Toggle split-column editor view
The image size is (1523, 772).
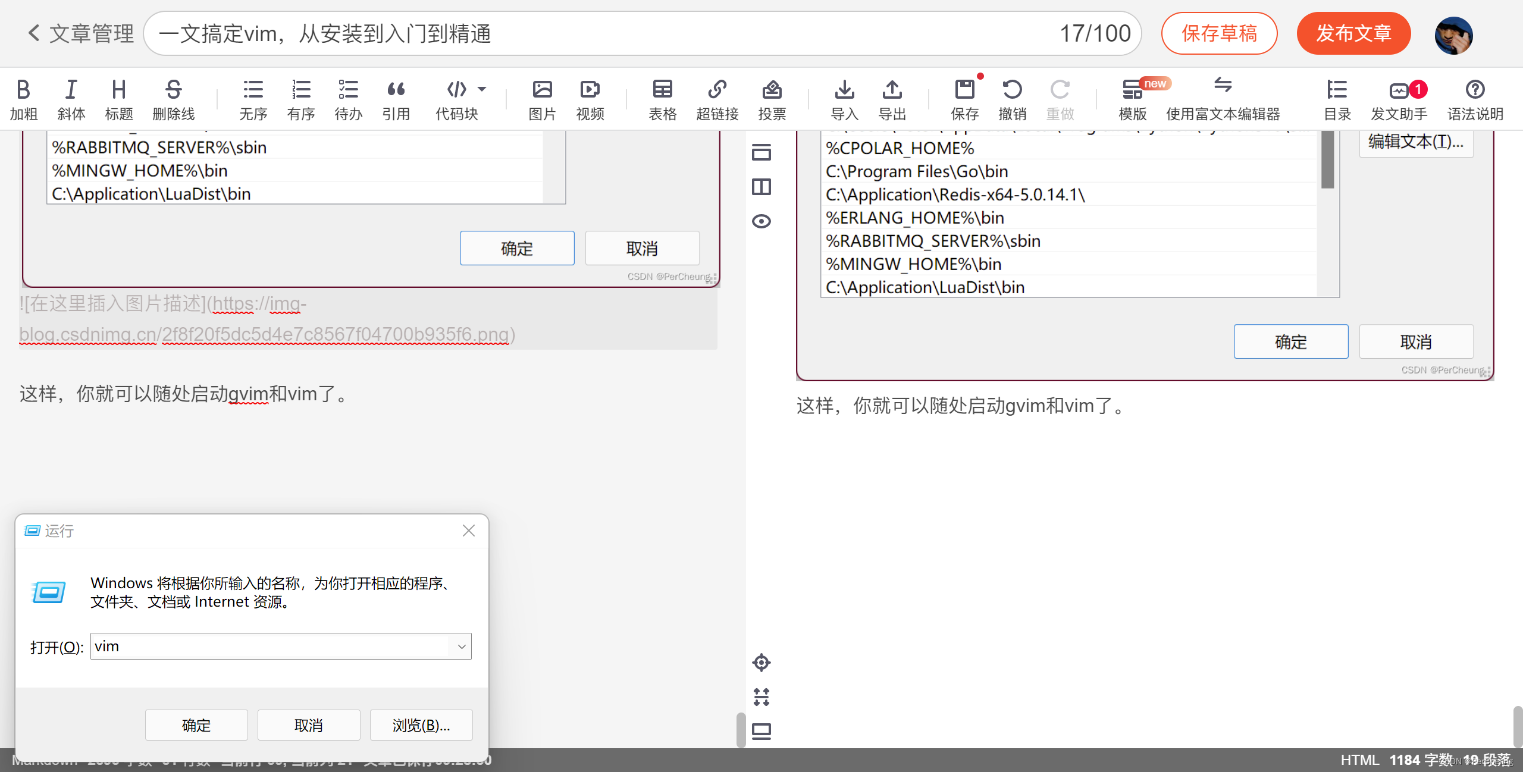pyautogui.click(x=761, y=186)
